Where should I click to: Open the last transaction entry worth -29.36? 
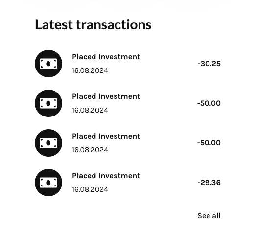click(128, 183)
